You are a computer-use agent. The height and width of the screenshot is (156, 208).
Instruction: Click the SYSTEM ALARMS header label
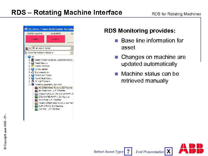coord(35,34)
